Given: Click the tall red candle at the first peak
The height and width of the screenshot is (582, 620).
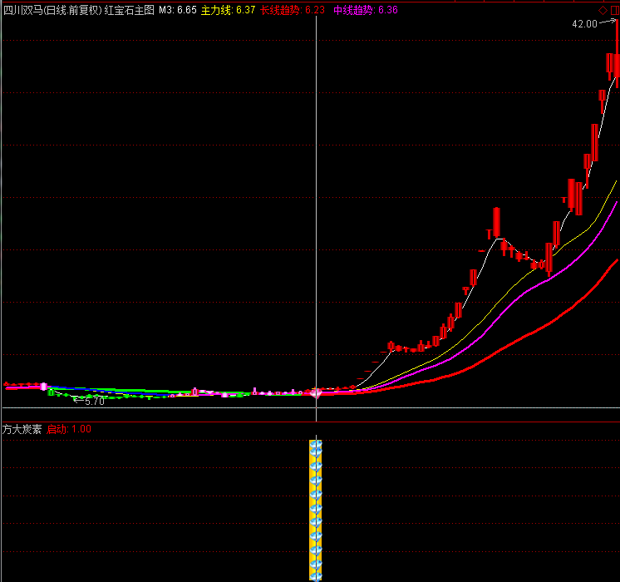Looking at the screenshot, I should 496,222.
